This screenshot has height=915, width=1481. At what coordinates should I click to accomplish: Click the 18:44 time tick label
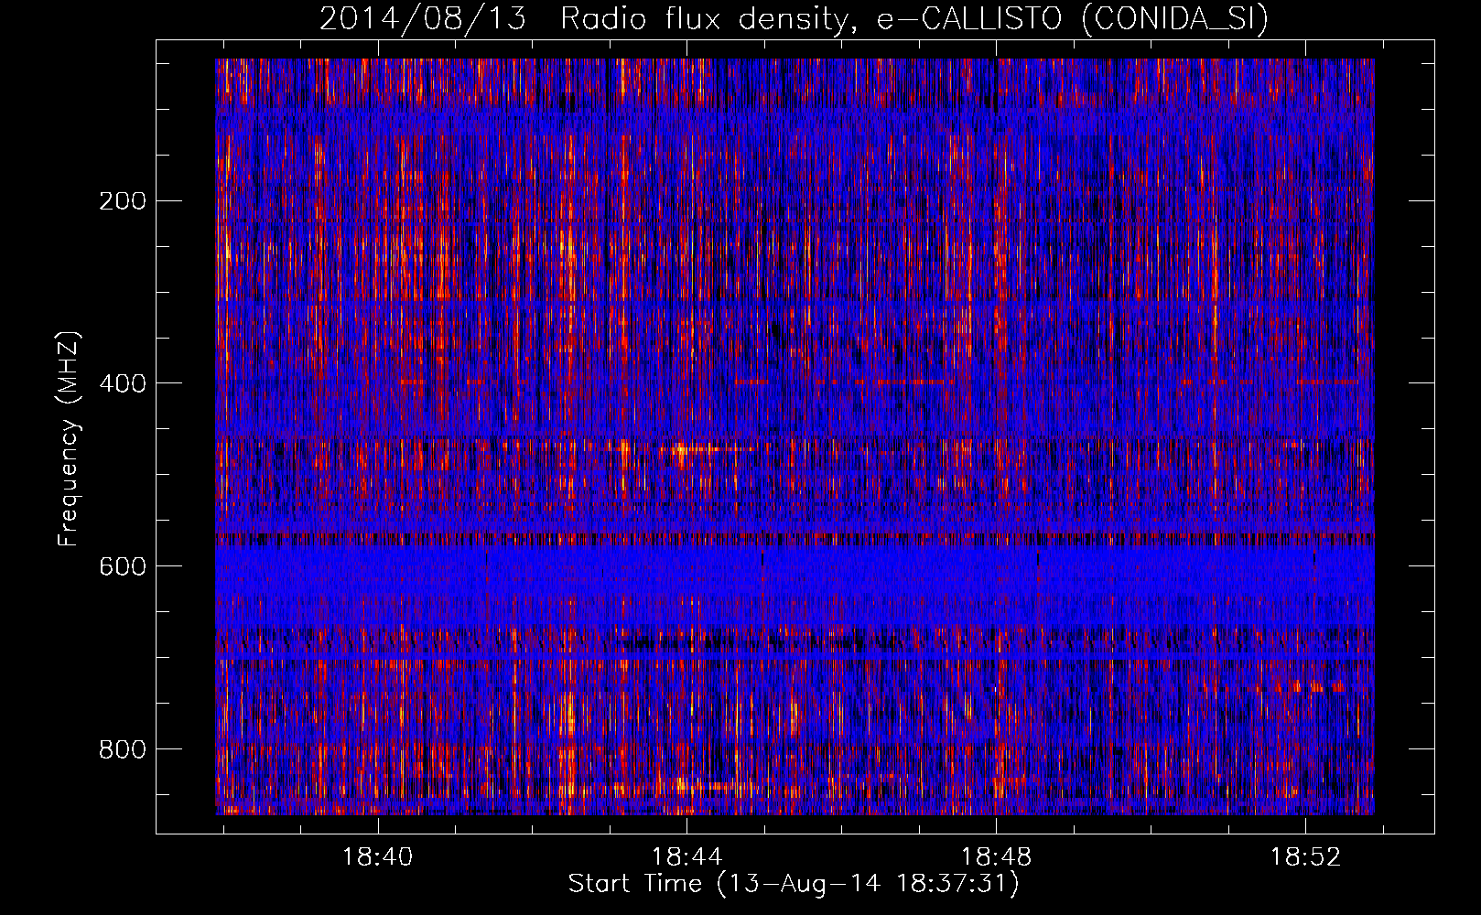[x=686, y=856]
